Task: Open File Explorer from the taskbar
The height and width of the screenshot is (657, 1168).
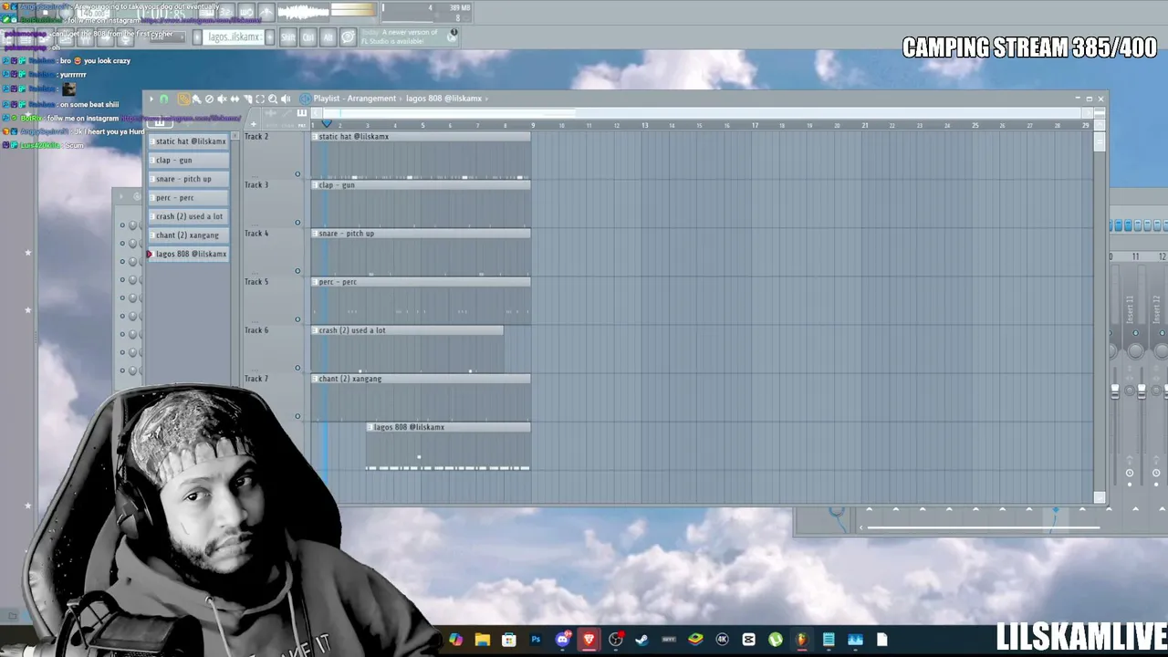Action: (483, 640)
